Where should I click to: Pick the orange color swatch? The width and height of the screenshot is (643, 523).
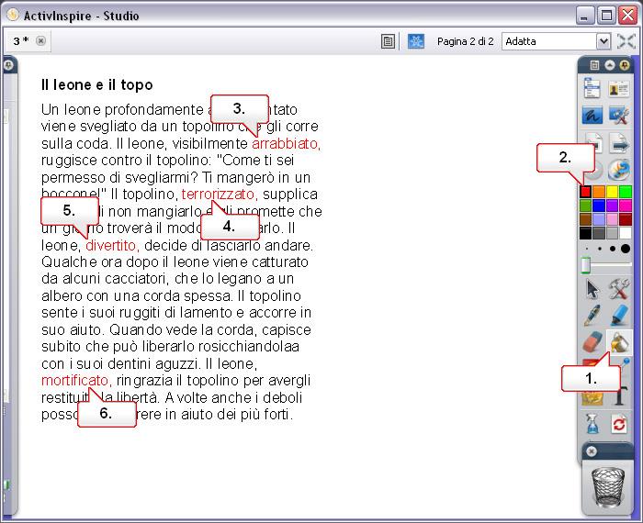(x=599, y=191)
